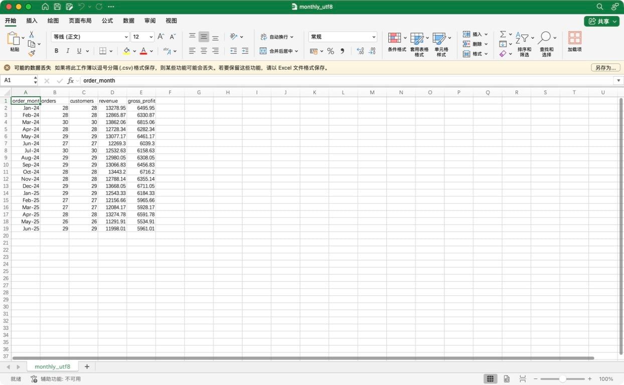
Task: Adjust the zoom slider handle
Action: pos(563,379)
